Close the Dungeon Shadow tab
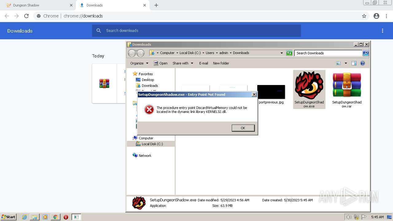393x221 pixels. [x=71, y=5]
